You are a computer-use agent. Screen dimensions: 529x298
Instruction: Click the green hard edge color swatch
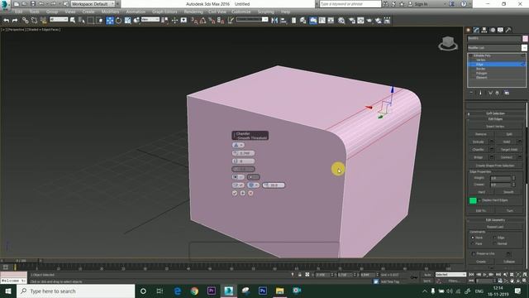pyautogui.click(x=473, y=200)
